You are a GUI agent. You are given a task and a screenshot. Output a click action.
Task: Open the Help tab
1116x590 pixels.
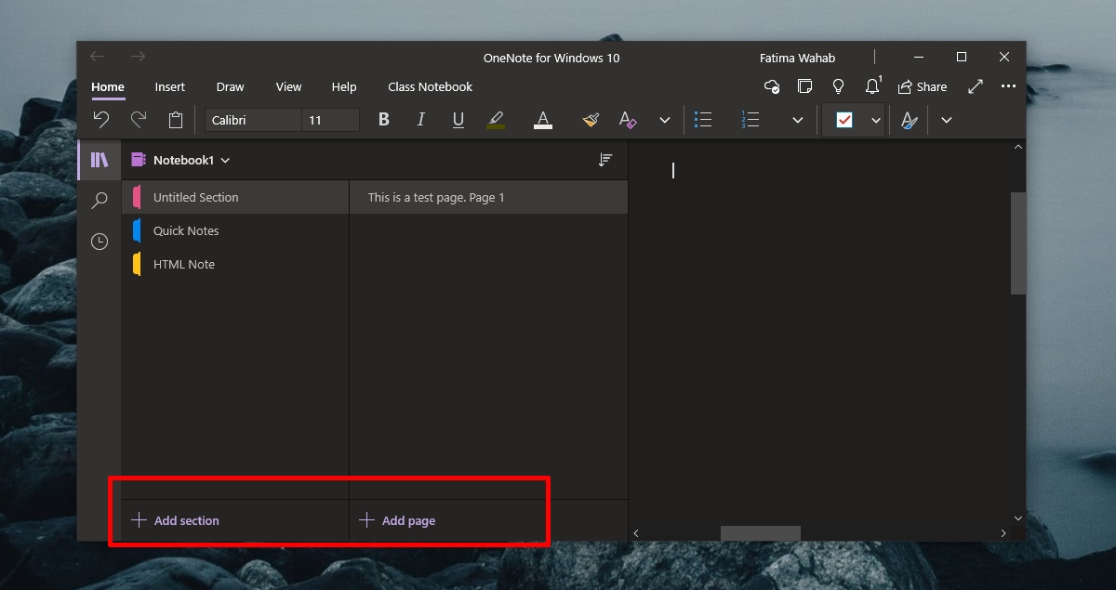coord(344,86)
